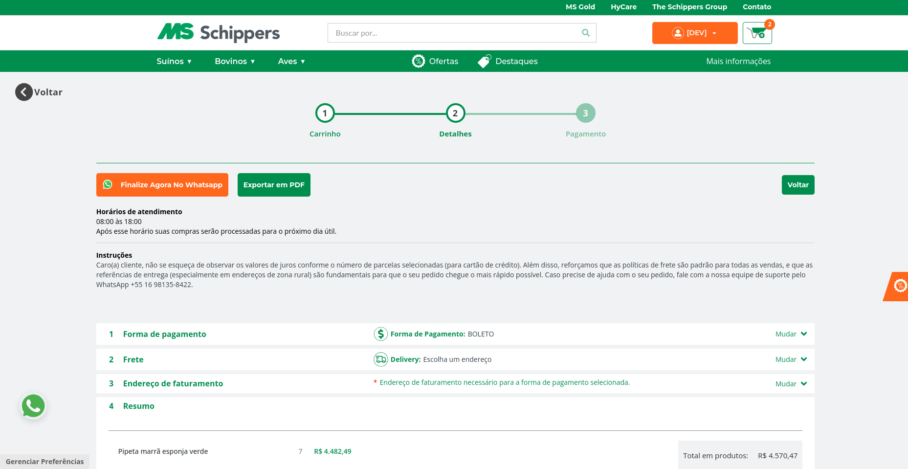
Task: Expand the Suínos category menu
Action: pyautogui.click(x=174, y=61)
